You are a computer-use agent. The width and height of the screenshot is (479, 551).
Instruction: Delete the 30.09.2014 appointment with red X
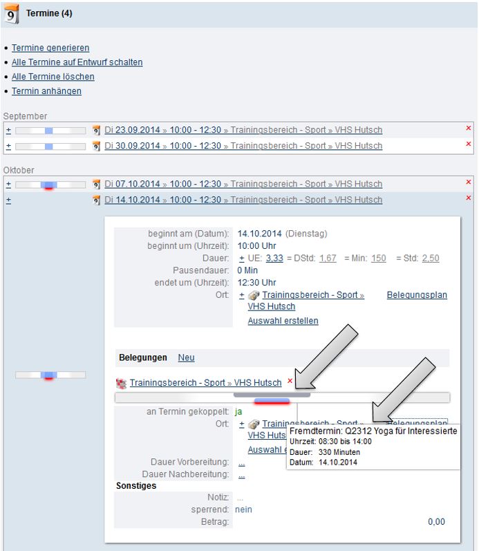[x=468, y=144]
